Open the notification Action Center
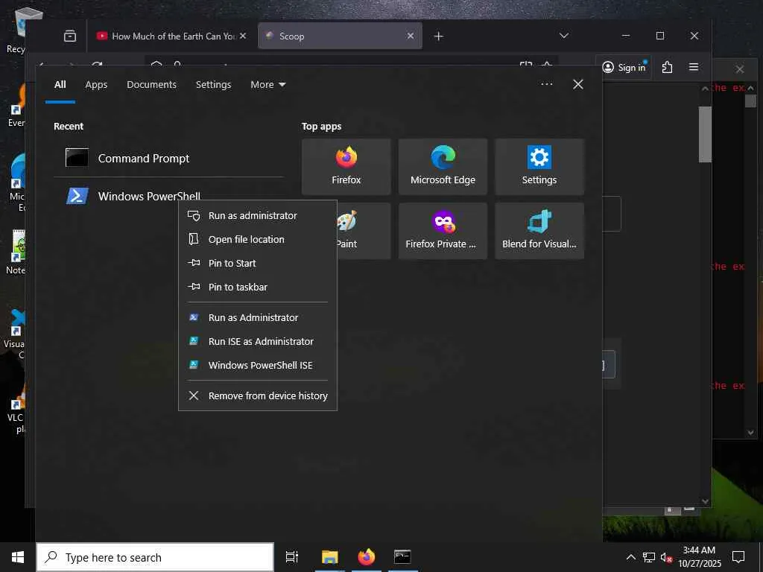This screenshot has height=572, width=763. (x=738, y=557)
